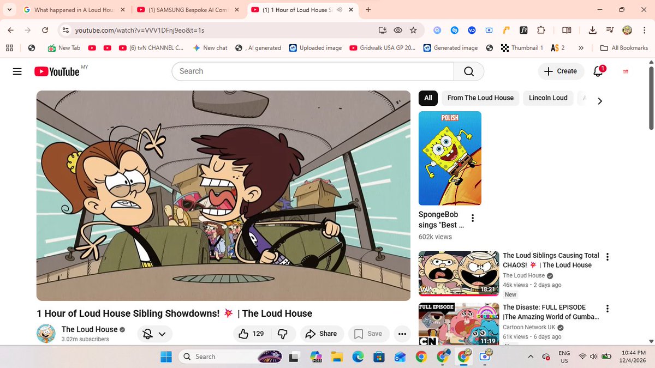Open the Apps grid in bookmarks bar
This screenshot has height=368, width=655.
[x=9, y=48]
